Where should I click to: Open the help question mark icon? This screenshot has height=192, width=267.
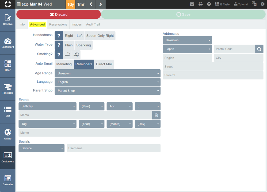coord(209,4)
